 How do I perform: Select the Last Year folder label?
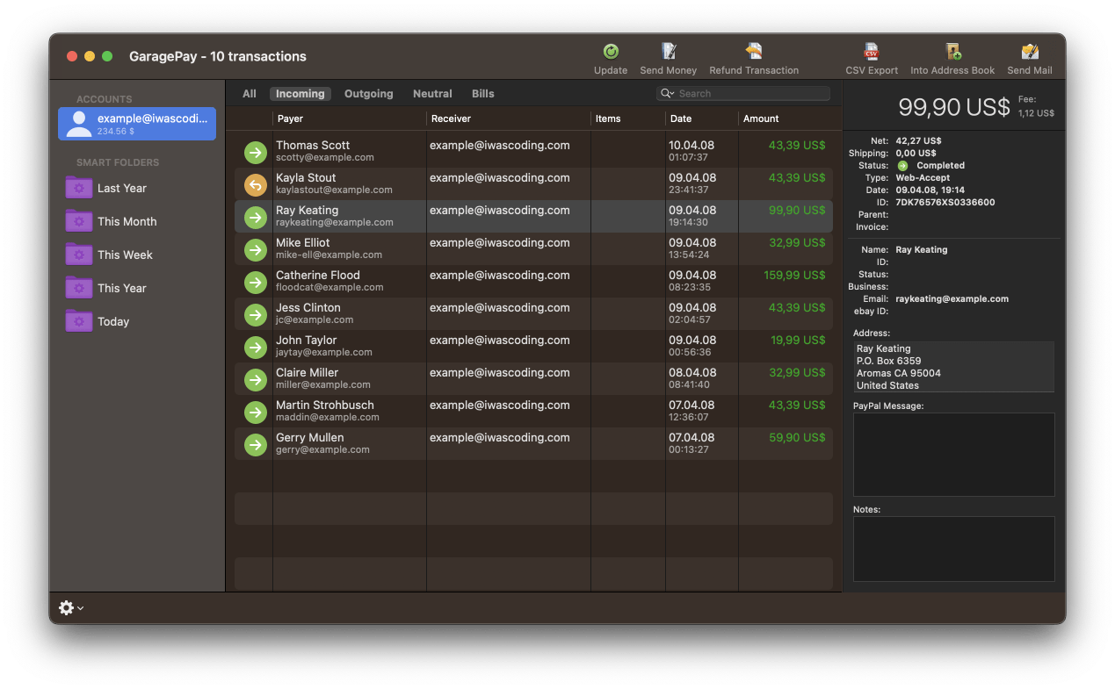122,188
